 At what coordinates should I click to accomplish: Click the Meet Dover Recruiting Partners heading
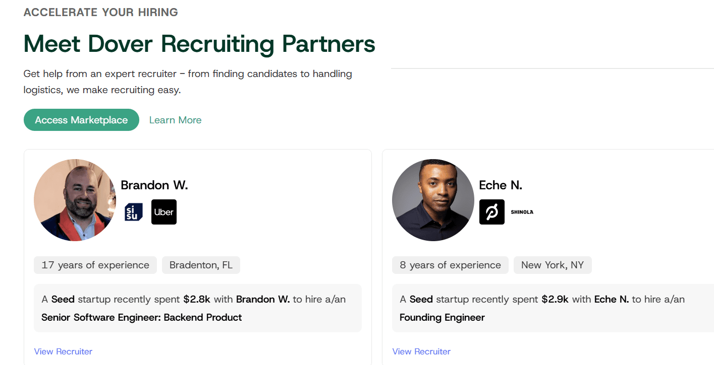(x=199, y=44)
